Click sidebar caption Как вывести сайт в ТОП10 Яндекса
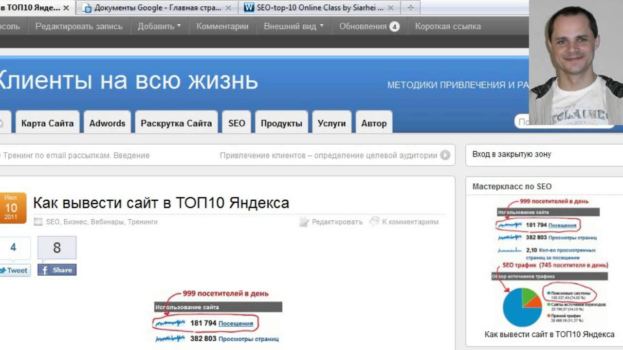 click(x=550, y=334)
